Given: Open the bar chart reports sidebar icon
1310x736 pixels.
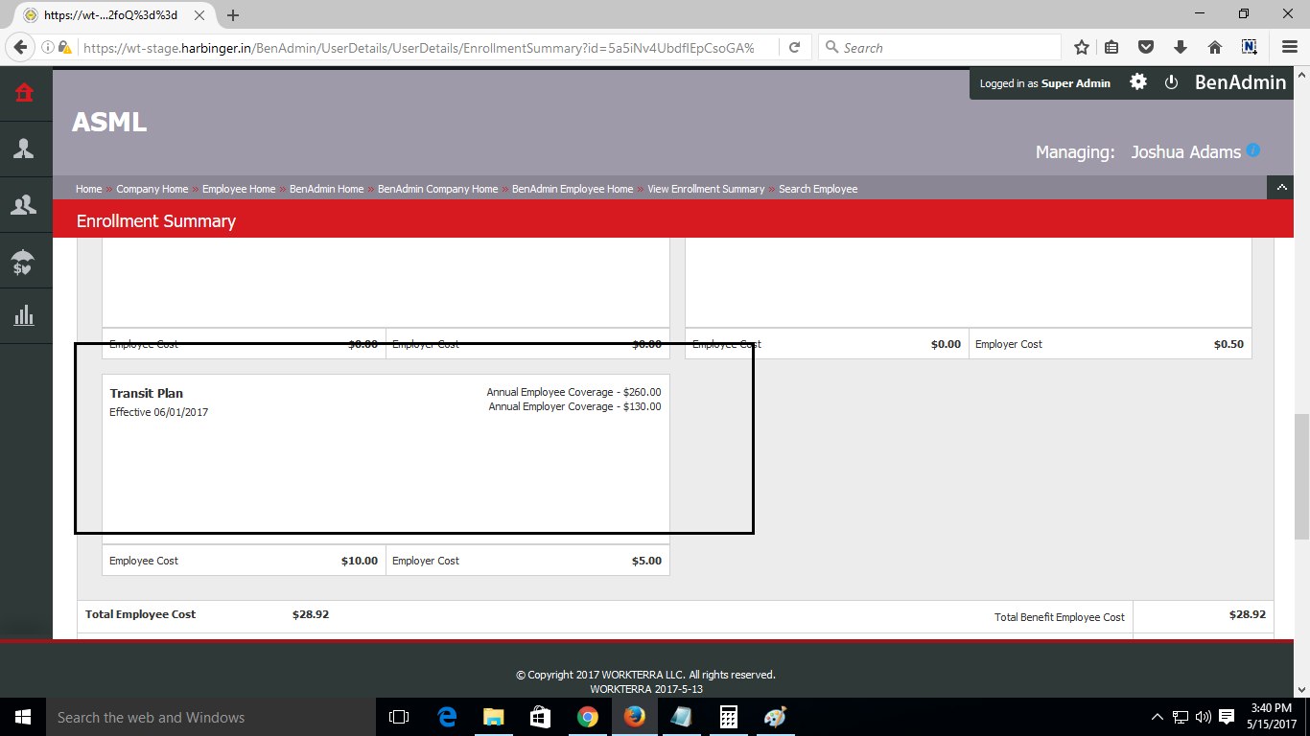Looking at the screenshot, I should pos(25,315).
